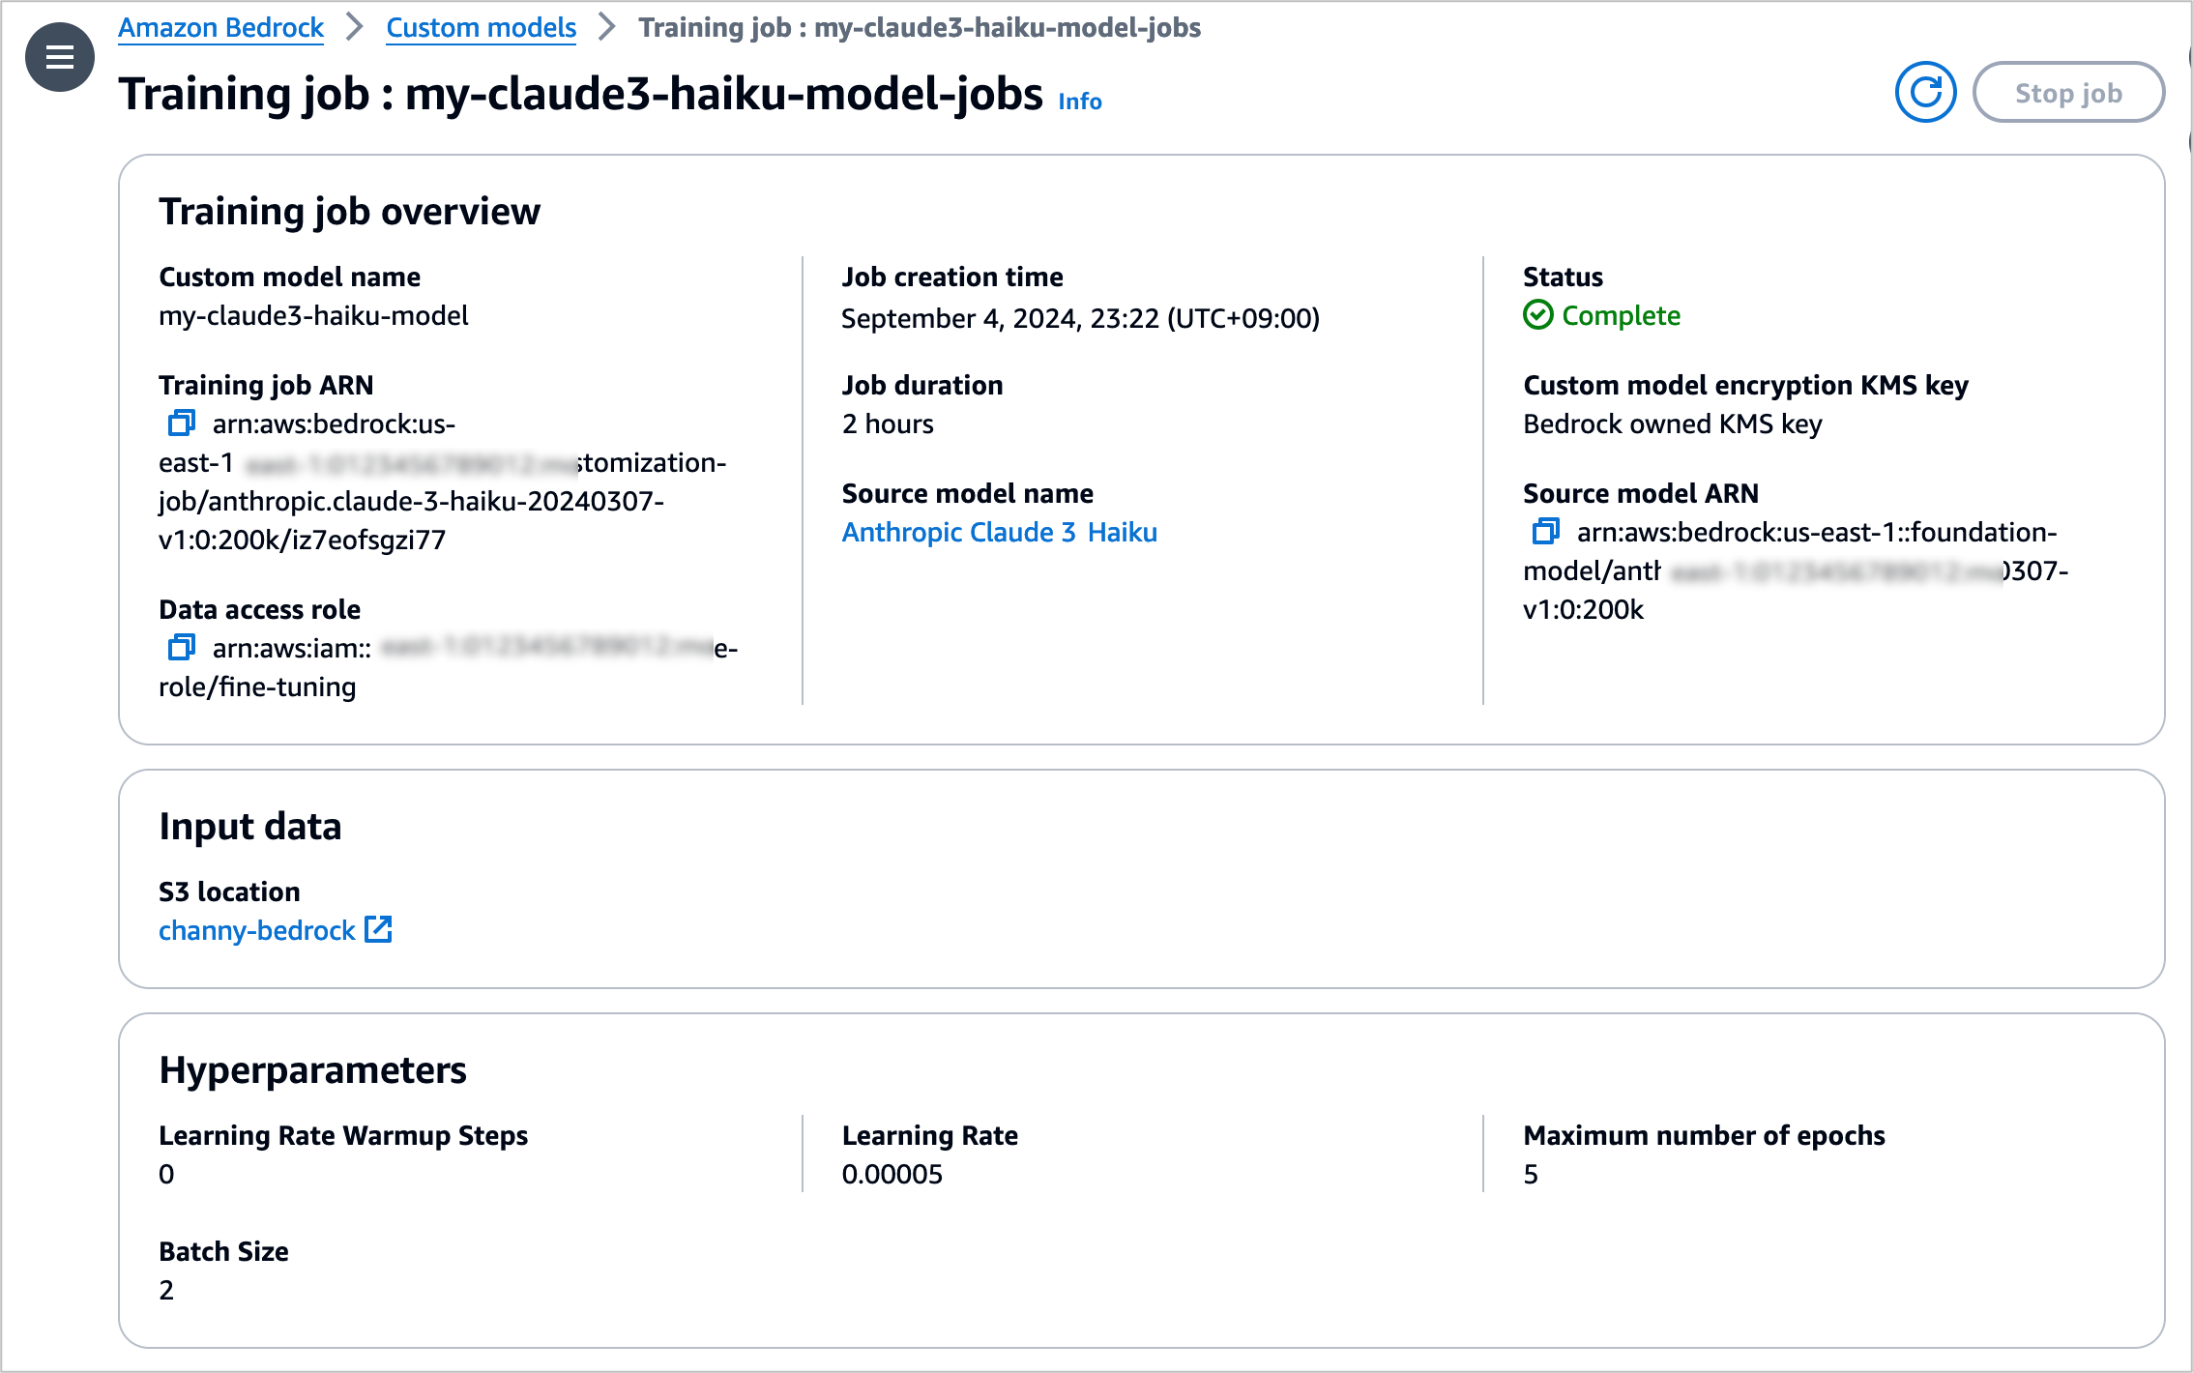Open the hamburger navigation menu
The width and height of the screenshot is (2193, 1373).
(x=59, y=57)
